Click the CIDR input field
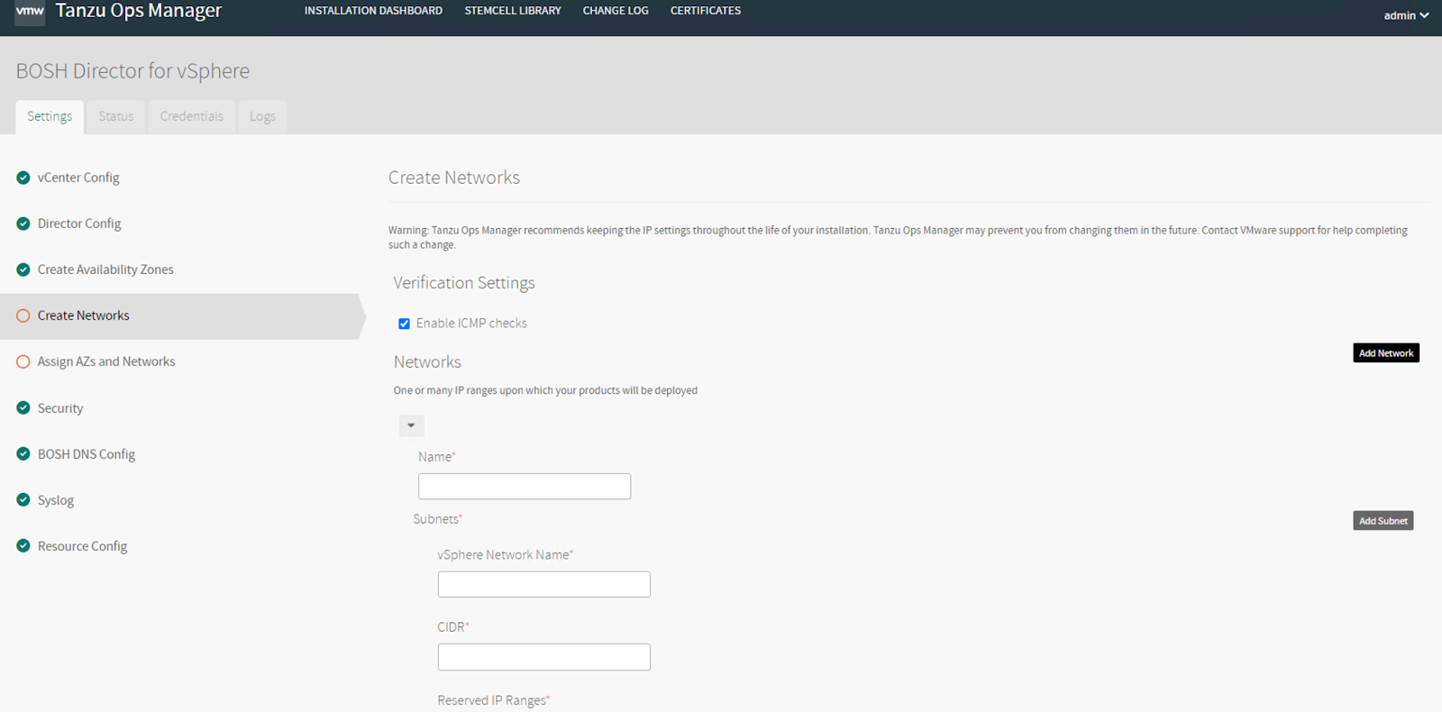The image size is (1442, 712). (544, 657)
